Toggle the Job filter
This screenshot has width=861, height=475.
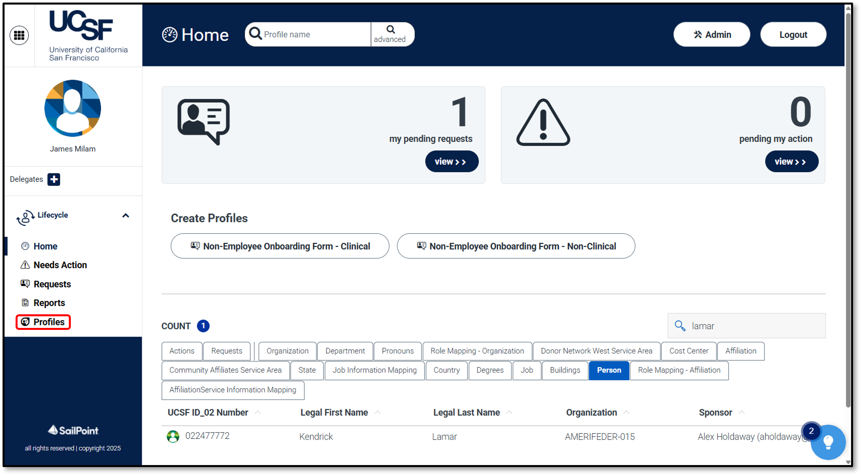(526, 370)
